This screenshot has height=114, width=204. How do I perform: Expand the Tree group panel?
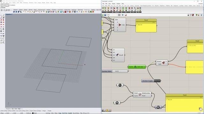tap(139, 12)
